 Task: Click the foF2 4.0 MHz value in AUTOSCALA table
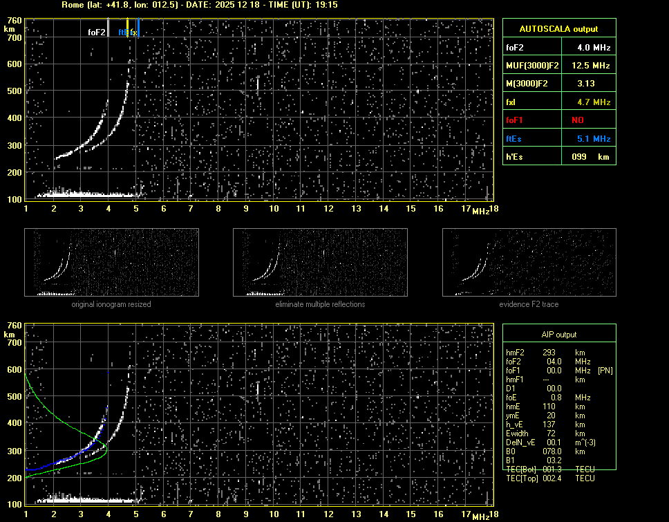(x=593, y=48)
